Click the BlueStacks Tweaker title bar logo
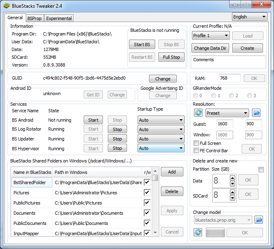 7,6
